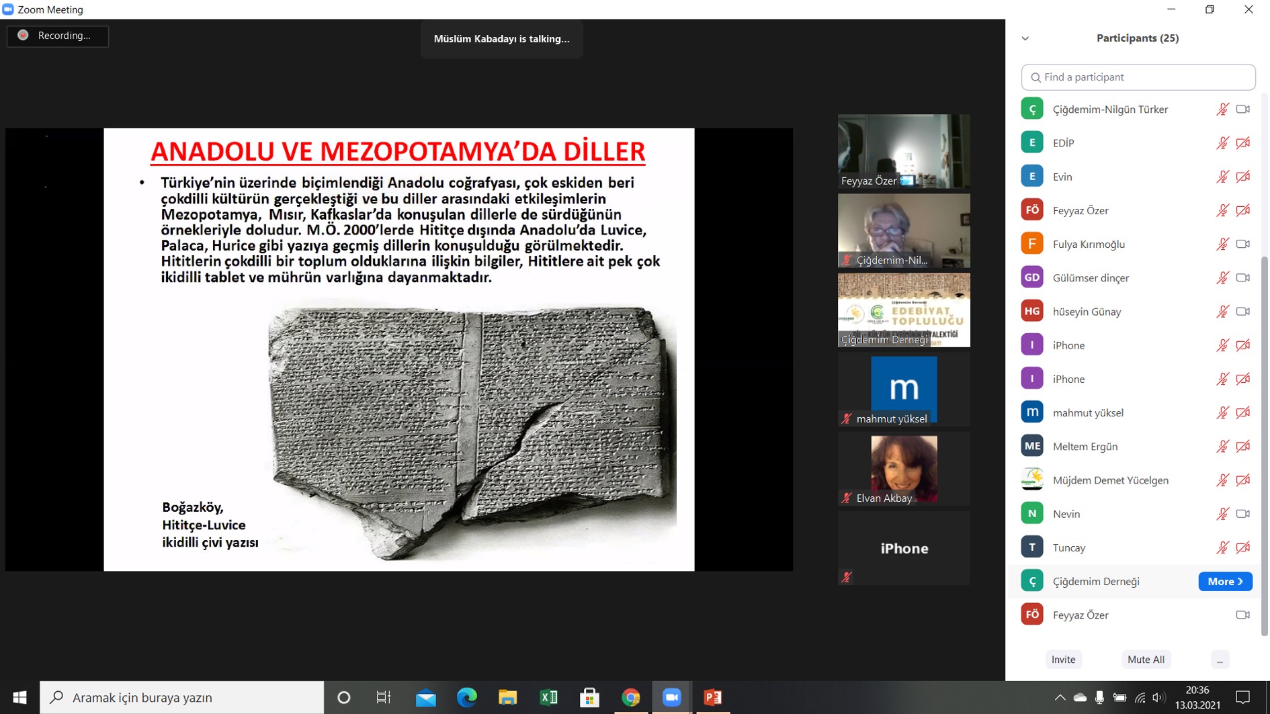Click the participants list scrollbar
The height and width of the screenshot is (714, 1270).
click(1264, 443)
